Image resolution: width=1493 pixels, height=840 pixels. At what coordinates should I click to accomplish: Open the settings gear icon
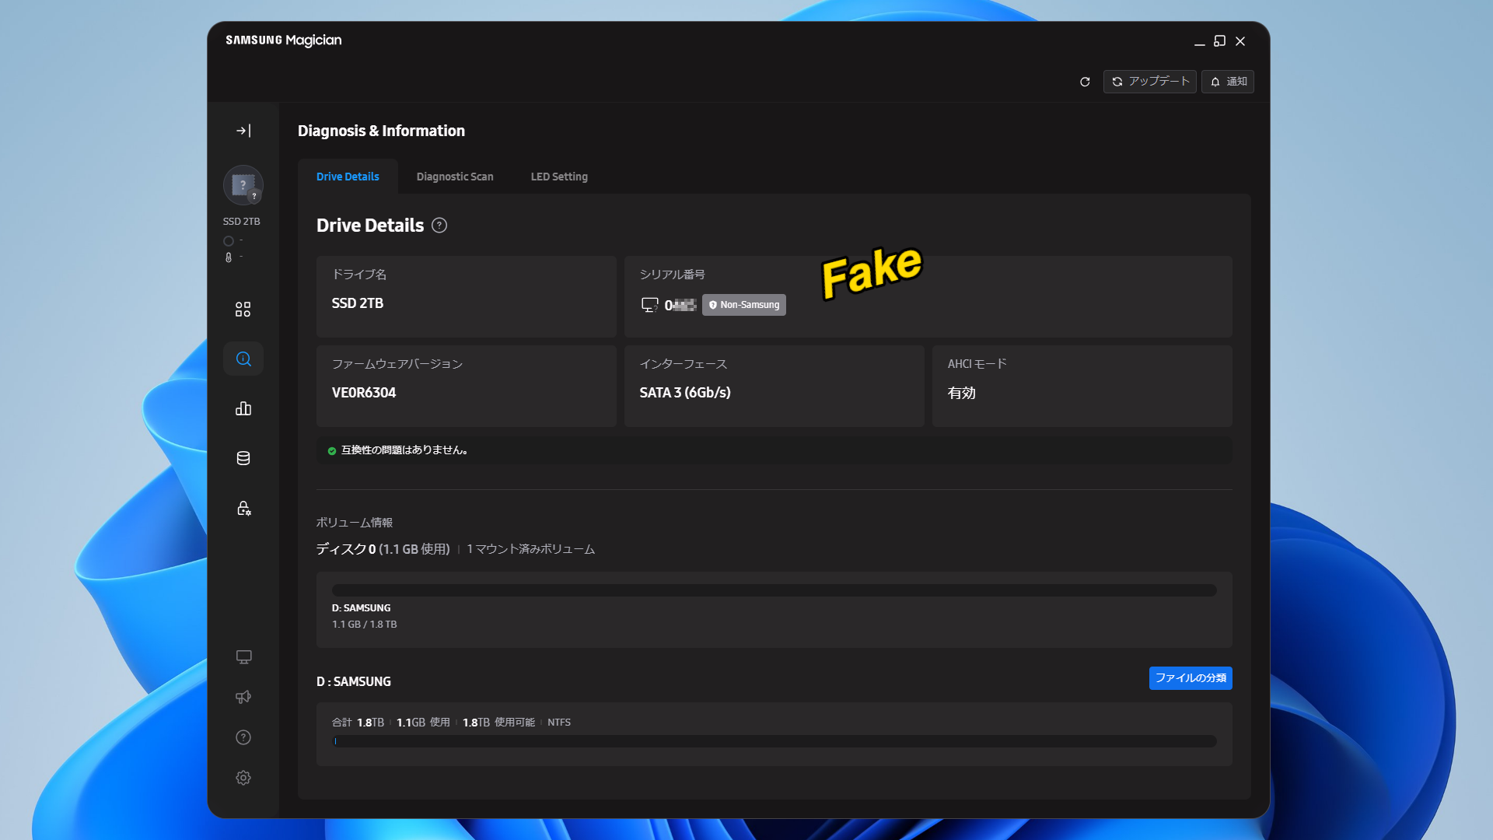243,778
